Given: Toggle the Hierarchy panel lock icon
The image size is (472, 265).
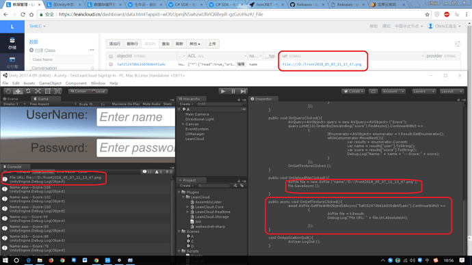Looking at the screenshot, I should 239,100.
